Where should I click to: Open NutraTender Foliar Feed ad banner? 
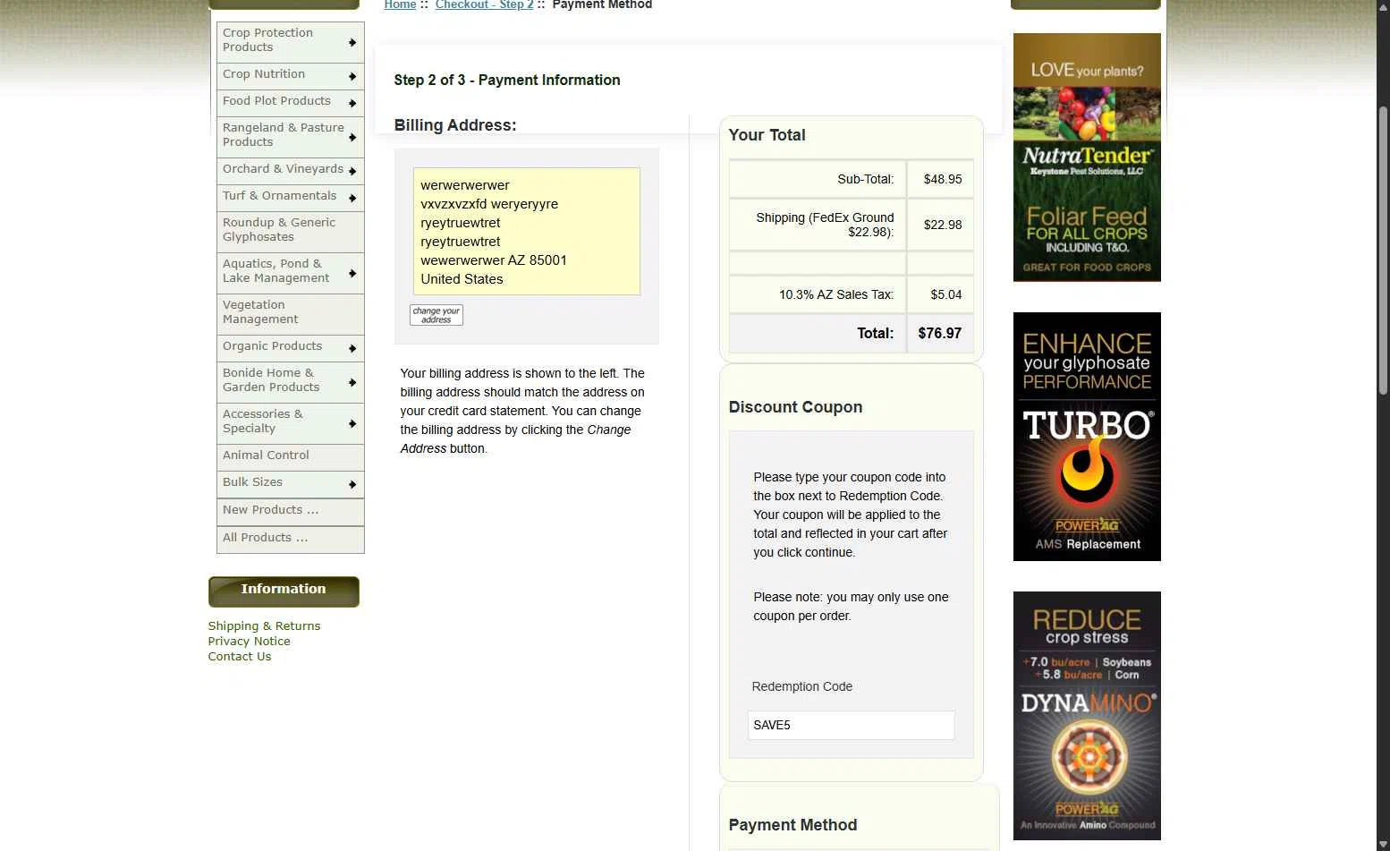coord(1087,157)
